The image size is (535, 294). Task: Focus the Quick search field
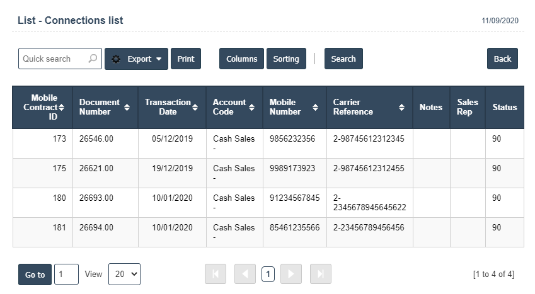(x=53, y=59)
